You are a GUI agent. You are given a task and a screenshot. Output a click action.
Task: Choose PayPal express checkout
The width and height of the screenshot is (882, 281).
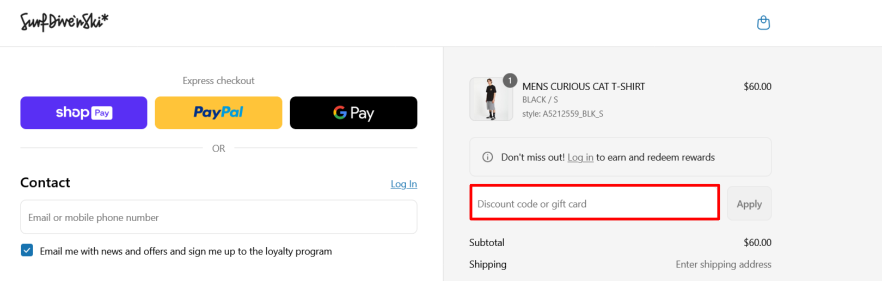pyautogui.click(x=218, y=113)
